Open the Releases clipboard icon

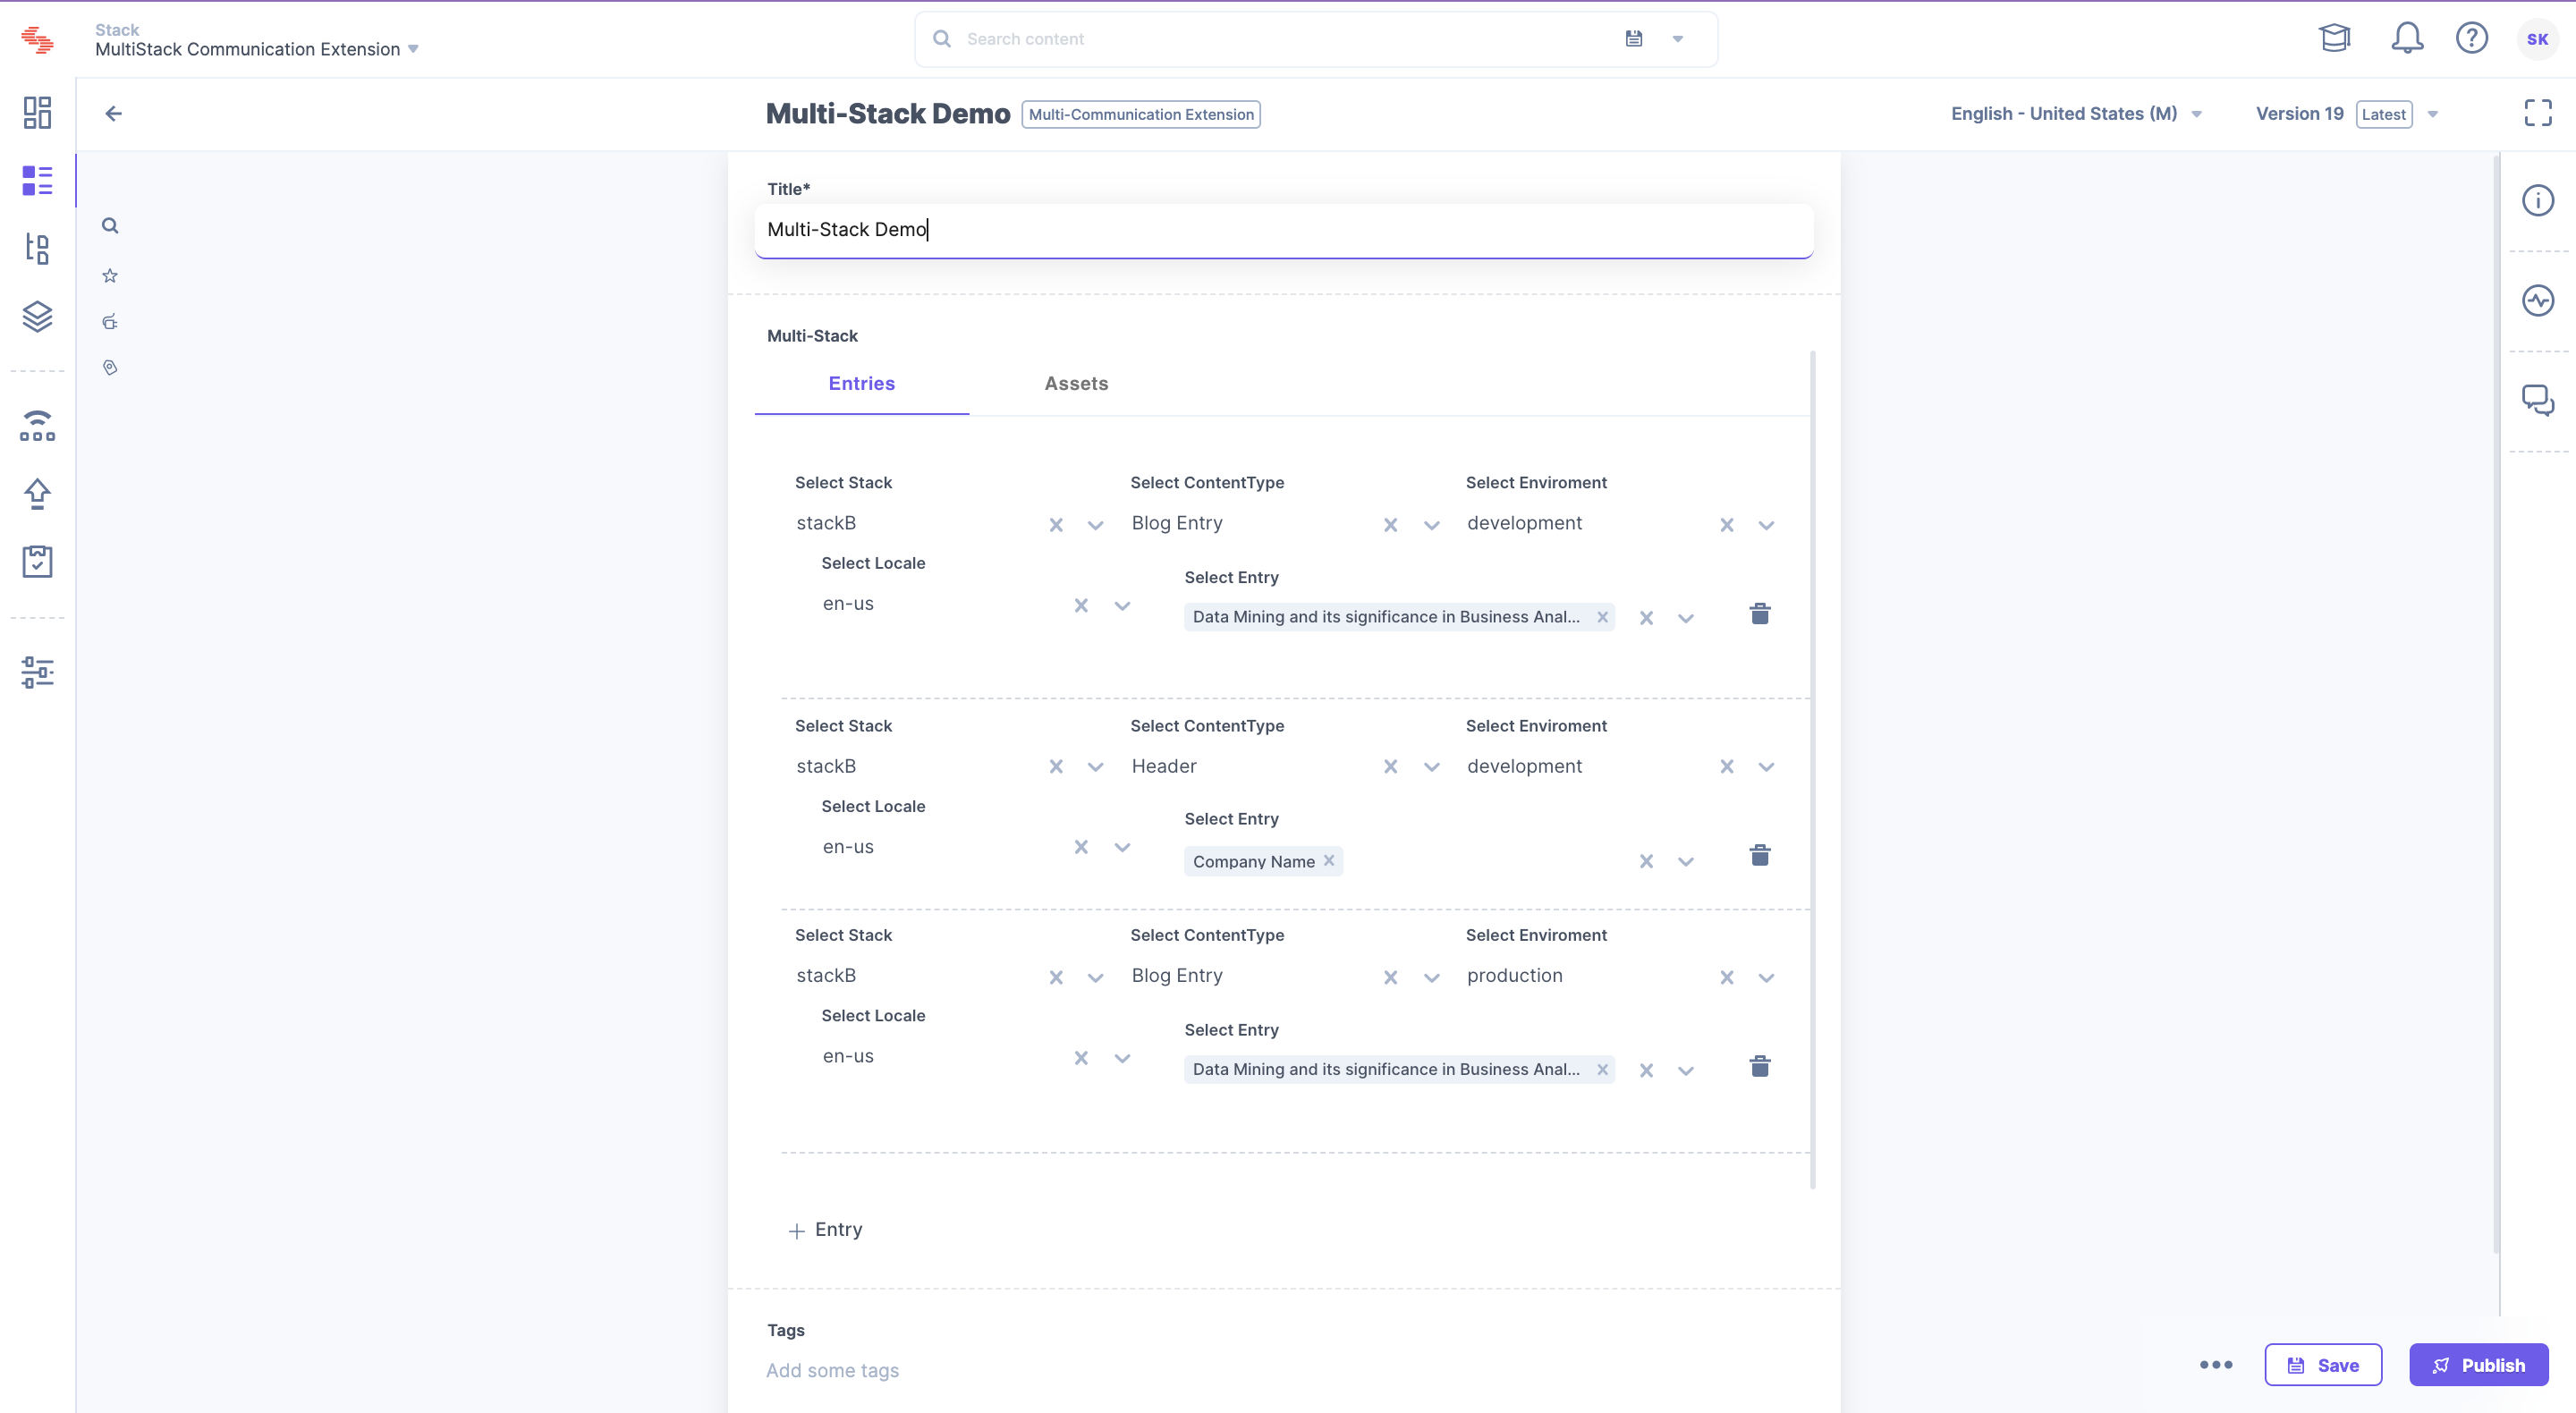click(x=37, y=561)
